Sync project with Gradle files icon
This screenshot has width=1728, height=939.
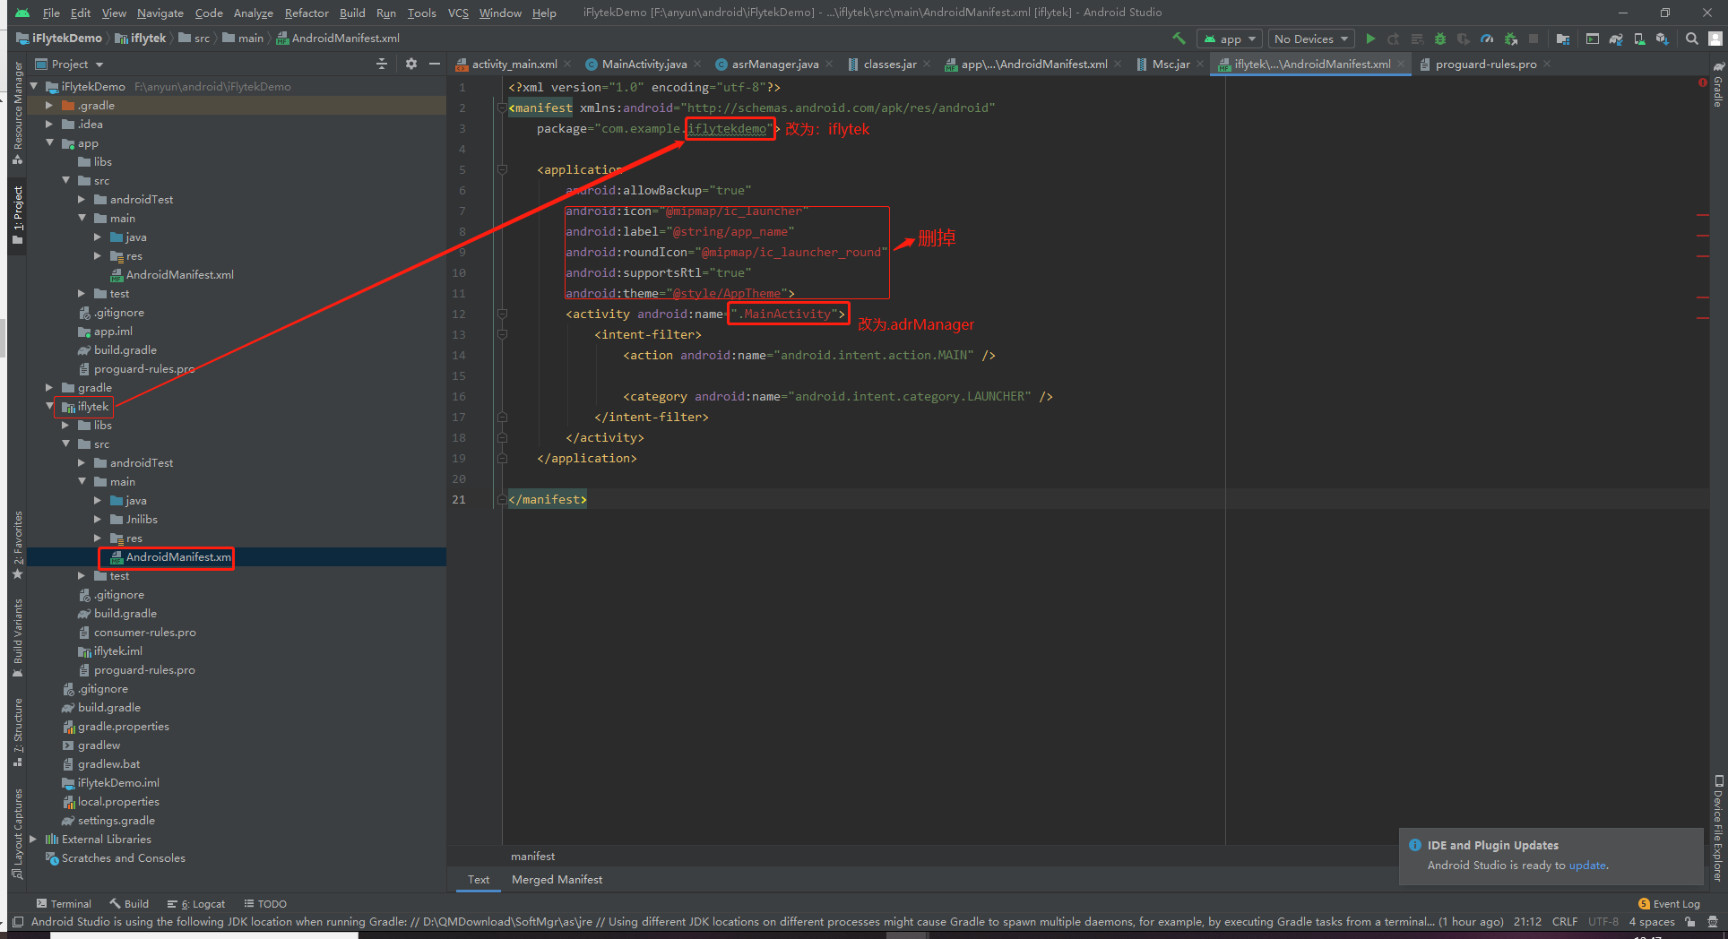coord(1616,39)
